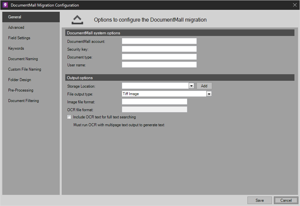Open the Folder Design page
The width and height of the screenshot is (300, 206).
[31, 80]
